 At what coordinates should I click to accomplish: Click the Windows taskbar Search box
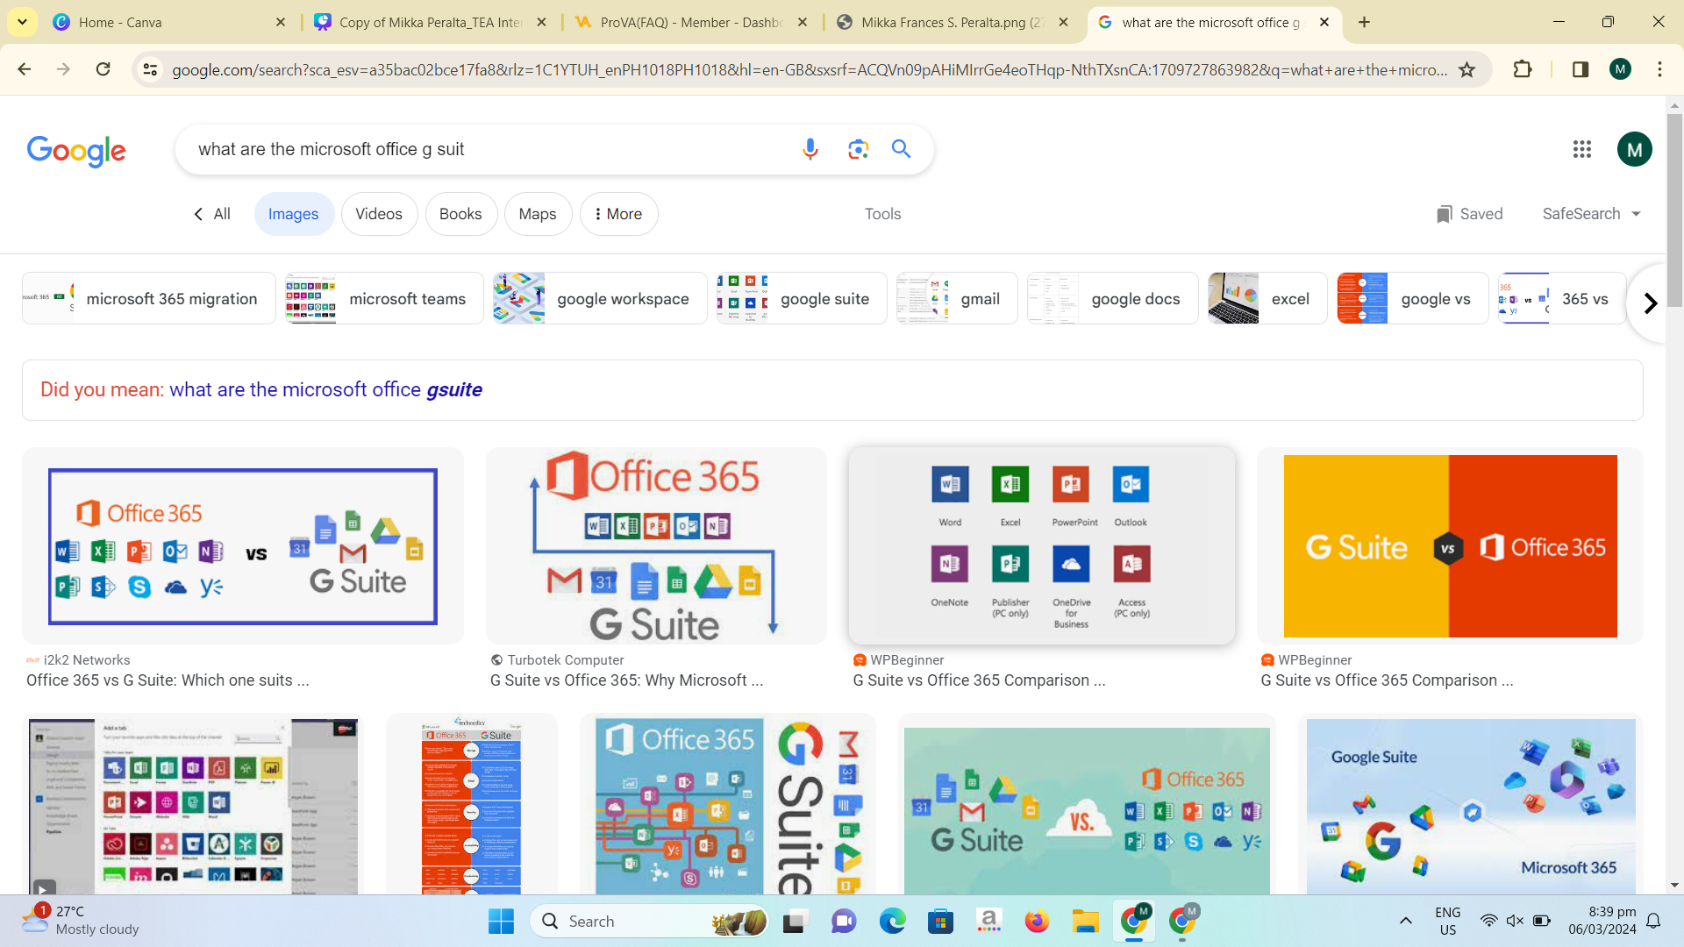[649, 922]
